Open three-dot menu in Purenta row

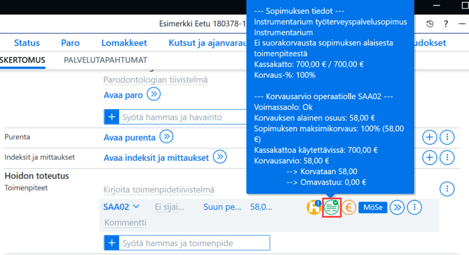click(447, 137)
